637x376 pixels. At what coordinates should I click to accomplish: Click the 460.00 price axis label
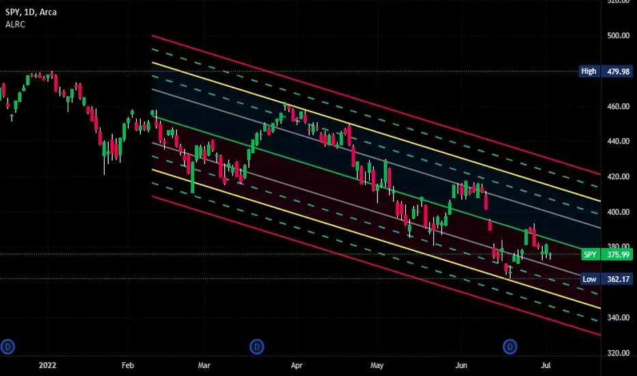pyautogui.click(x=619, y=107)
